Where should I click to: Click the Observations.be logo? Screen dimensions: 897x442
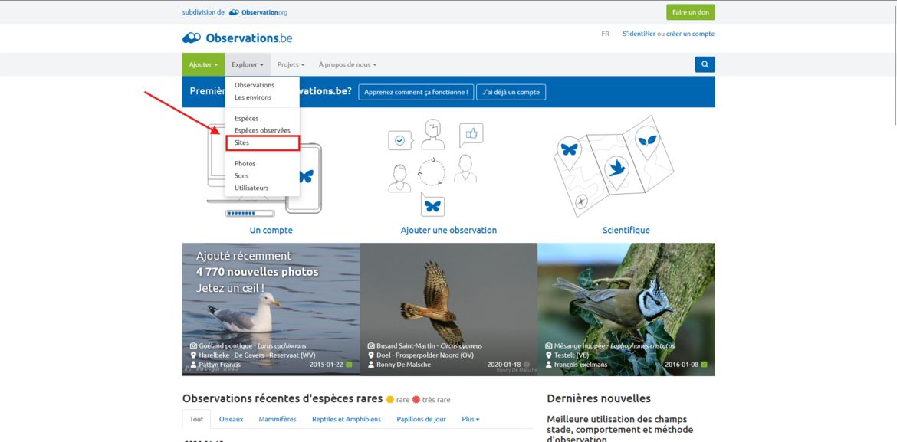(x=237, y=38)
